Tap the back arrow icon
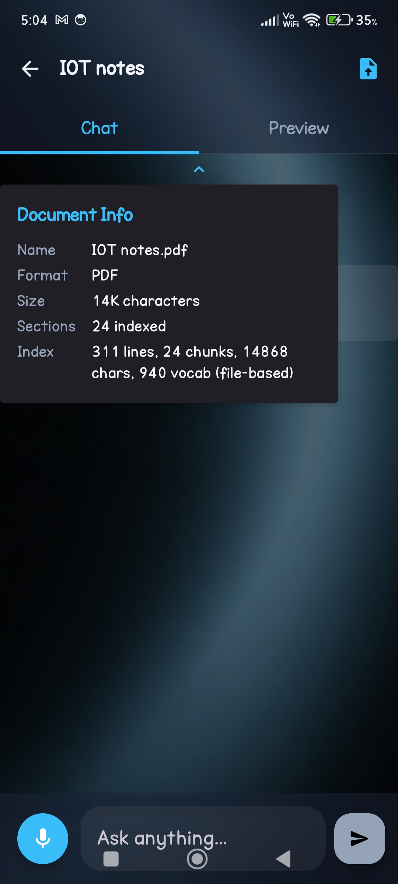 point(30,69)
